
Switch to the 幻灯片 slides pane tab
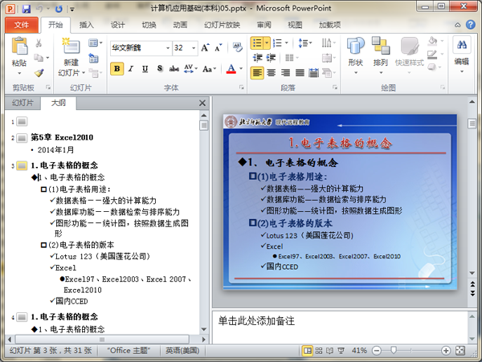click(x=22, y=103)
